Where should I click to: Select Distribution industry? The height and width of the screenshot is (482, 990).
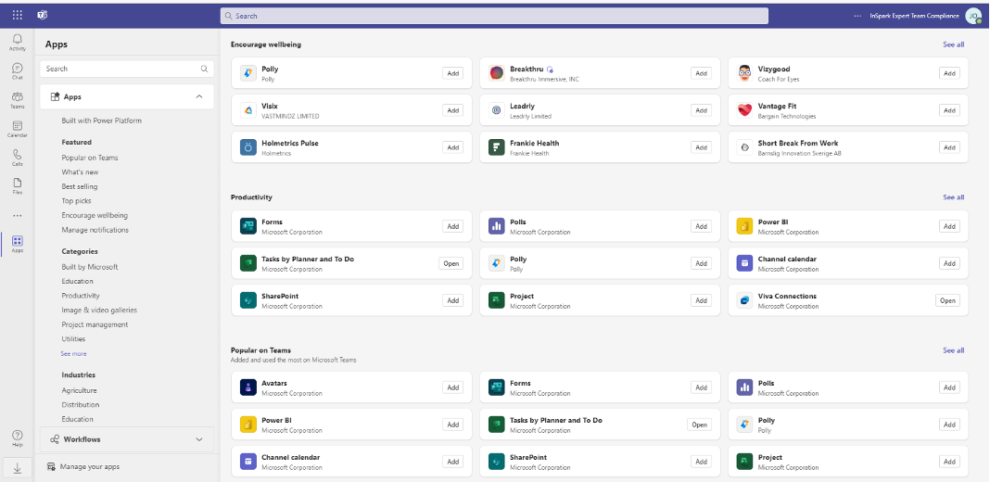(81, 405)
